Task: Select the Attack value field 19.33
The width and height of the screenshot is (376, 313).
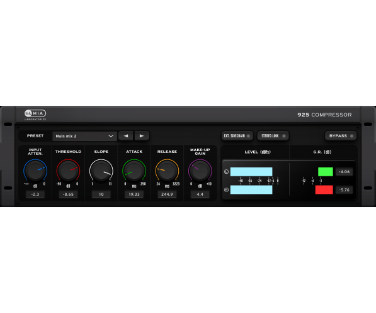Action: [134, 194]
